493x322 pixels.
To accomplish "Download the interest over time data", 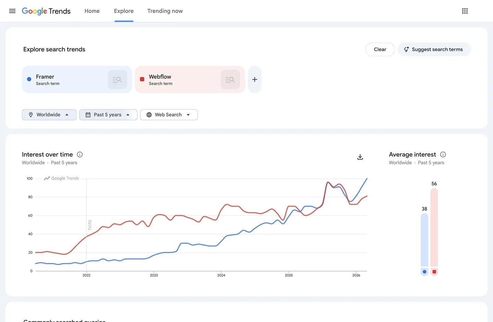I will pos(360,157).
